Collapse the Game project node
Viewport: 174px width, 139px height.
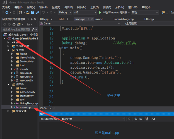[x=4, y=39]
